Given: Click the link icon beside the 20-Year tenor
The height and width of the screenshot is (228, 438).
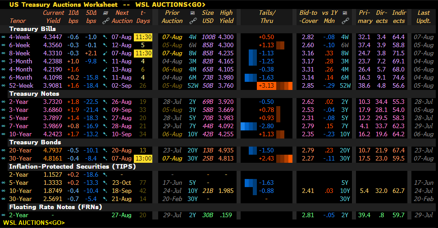Looking at the screenshot, I should tap(3, 150).
